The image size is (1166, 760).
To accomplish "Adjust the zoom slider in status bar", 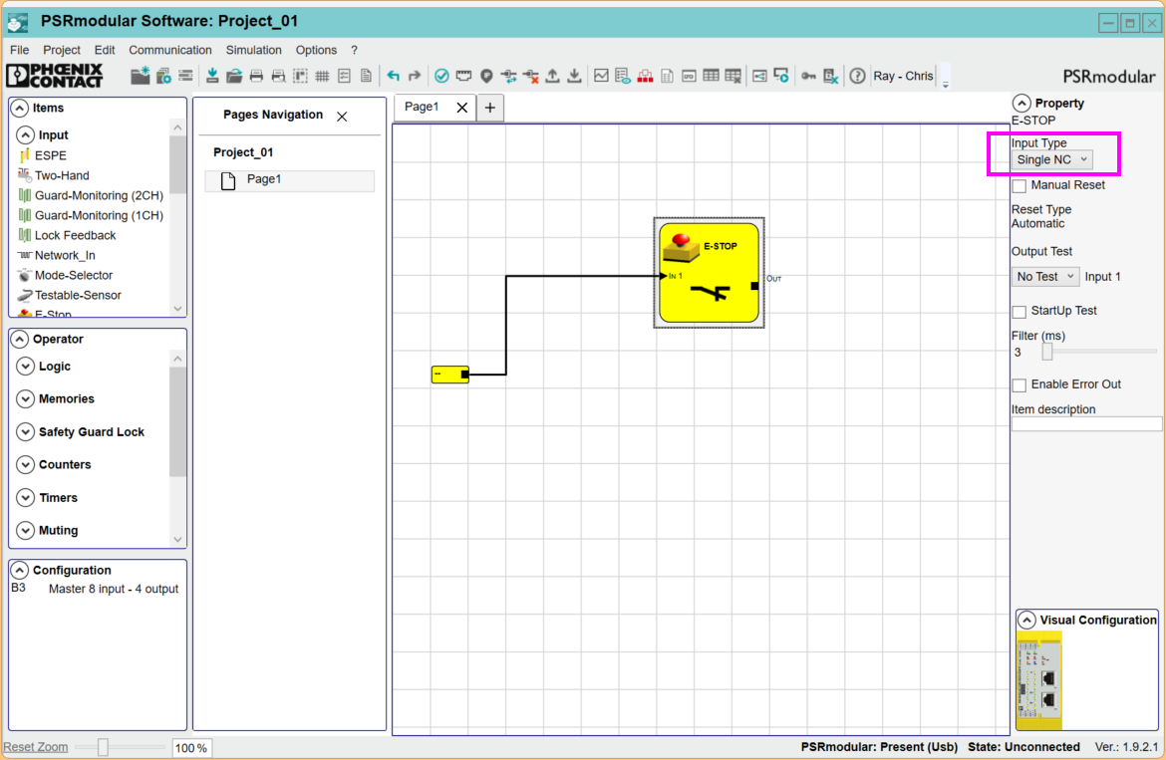I will tap(104, 747).
